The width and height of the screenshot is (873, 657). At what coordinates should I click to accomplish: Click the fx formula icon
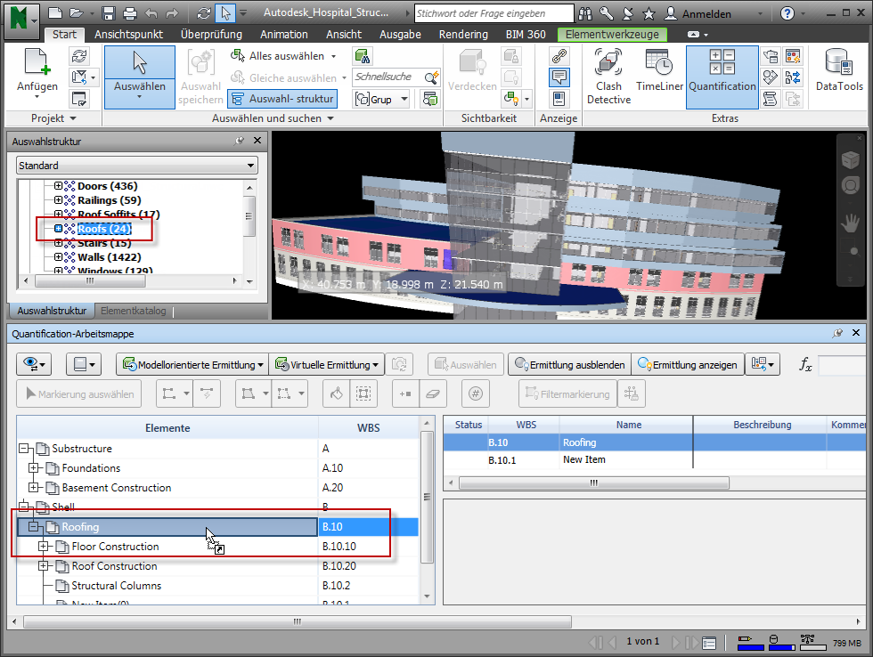point(805,364)
